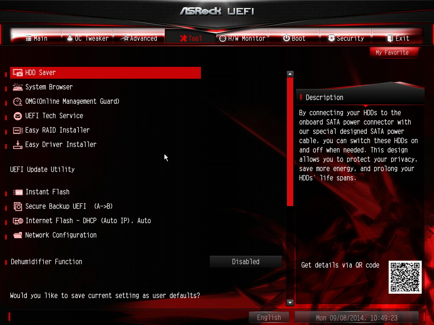Click the Easy Driver Installer download icon
Viewport: 434px width, 325px height.
coord(18,145)
